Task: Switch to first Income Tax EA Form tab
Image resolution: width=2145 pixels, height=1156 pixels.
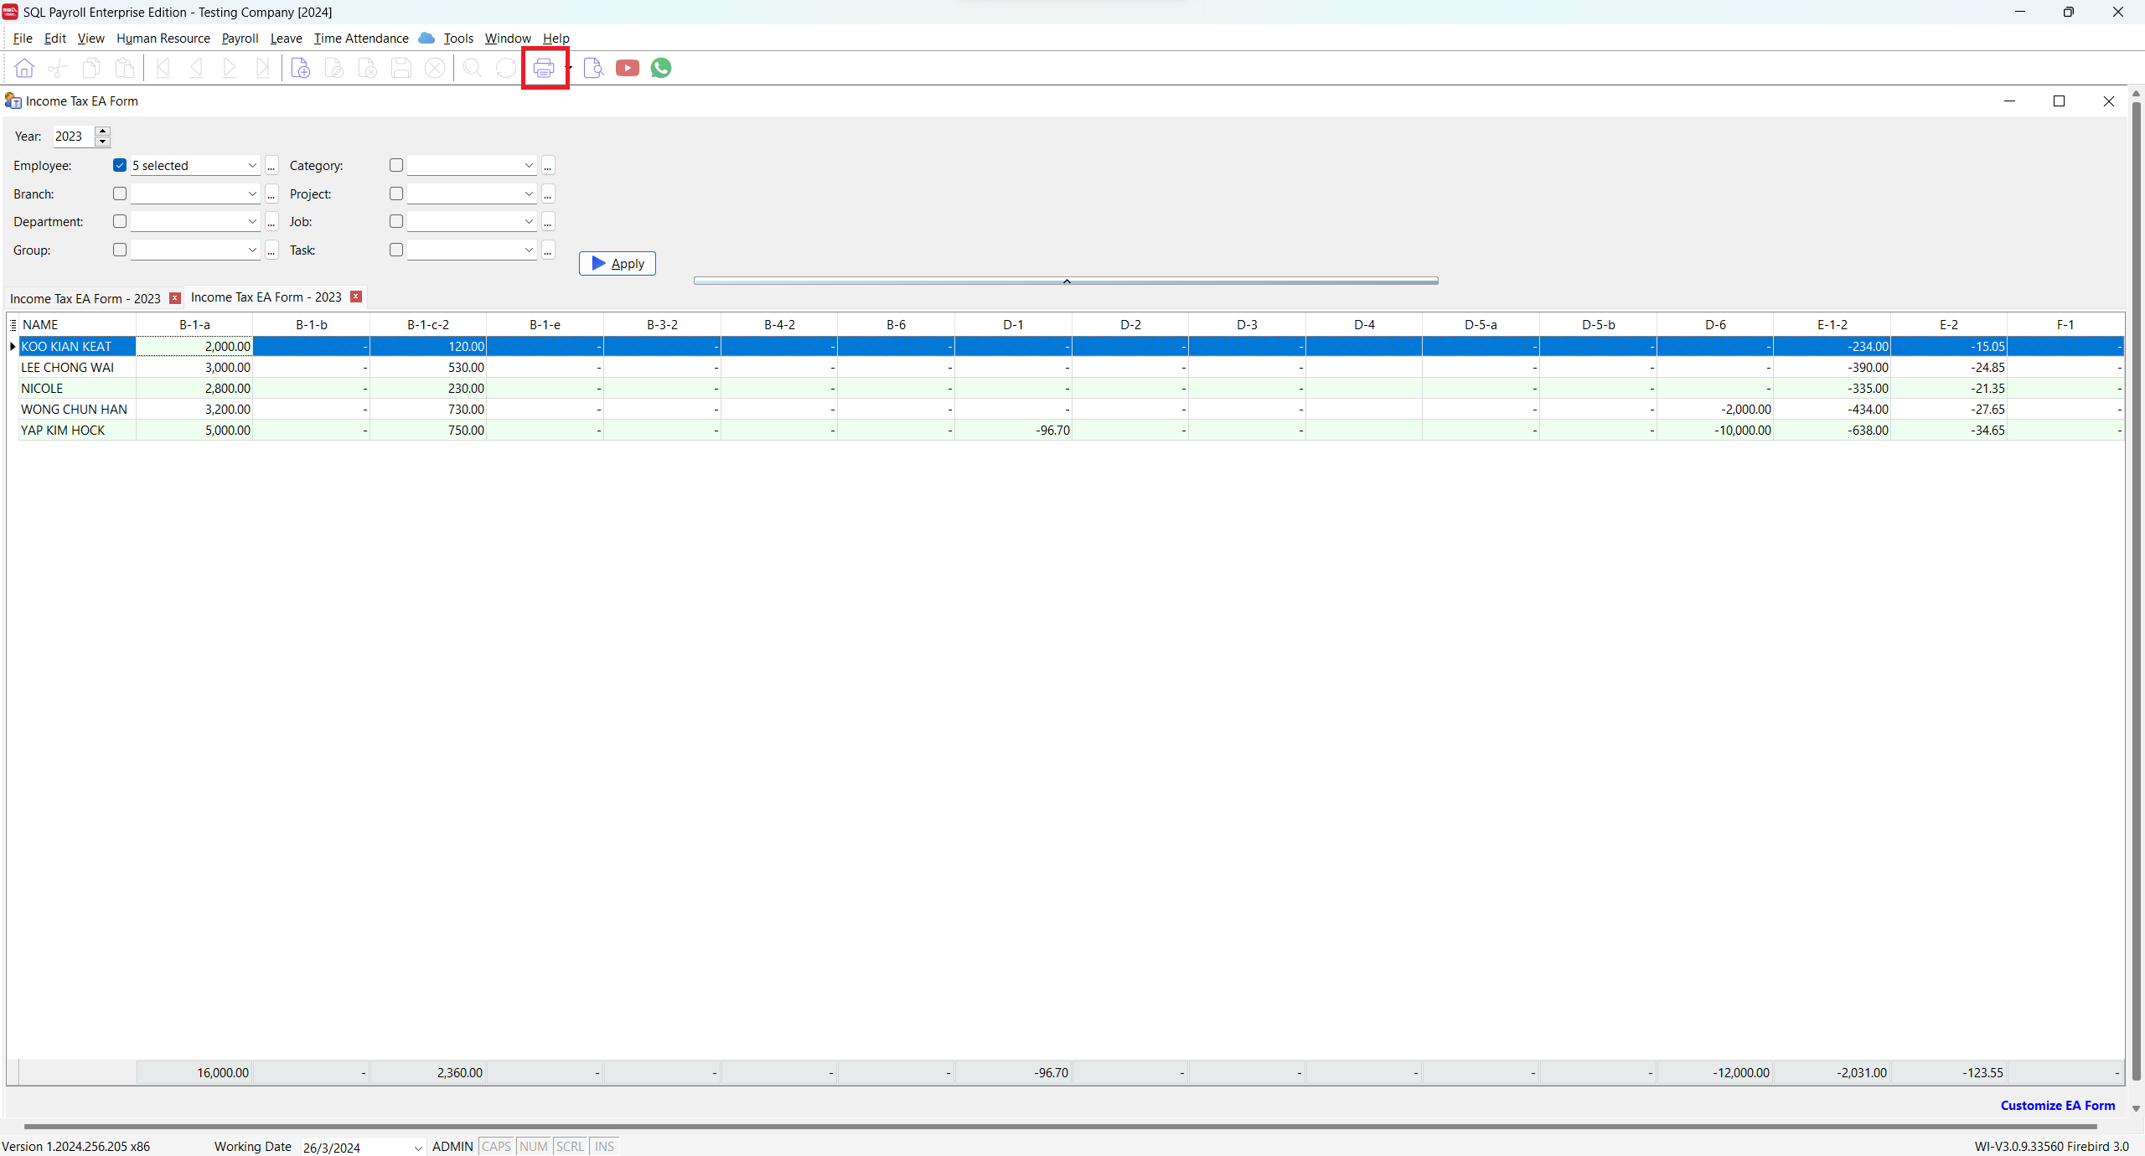Action: coord(85,298)
